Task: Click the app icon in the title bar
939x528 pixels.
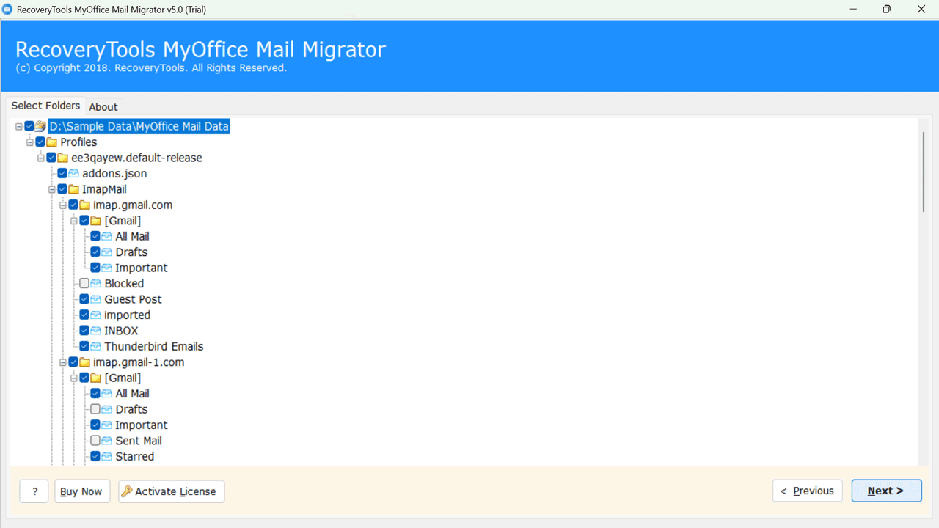Action: [7, 10]
